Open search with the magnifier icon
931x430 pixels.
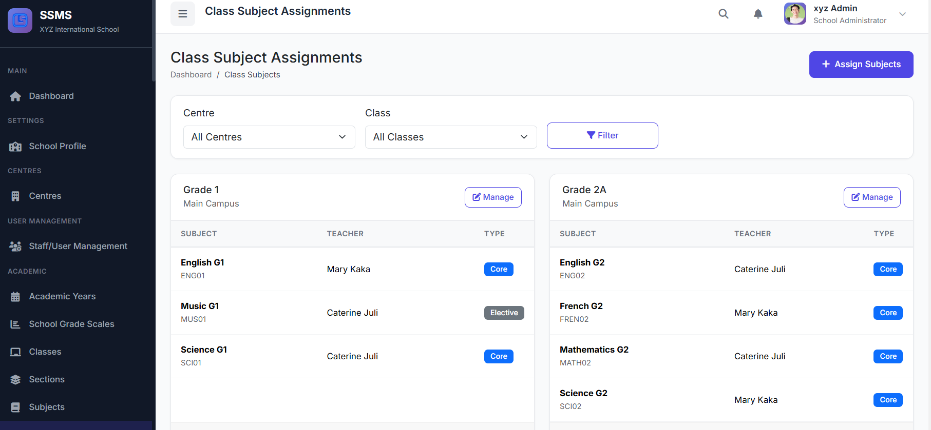[x=724, y=14]
